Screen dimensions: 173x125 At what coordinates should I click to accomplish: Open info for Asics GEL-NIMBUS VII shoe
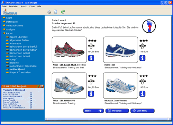[91, 94]
